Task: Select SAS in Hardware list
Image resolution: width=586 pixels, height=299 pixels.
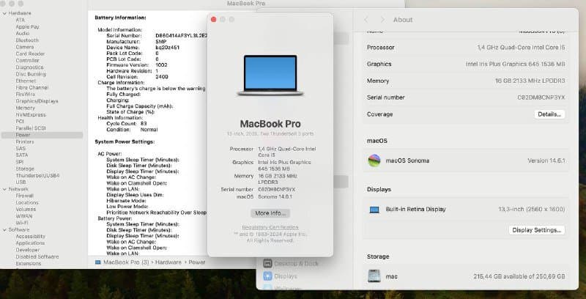Action: coord(21,148)
